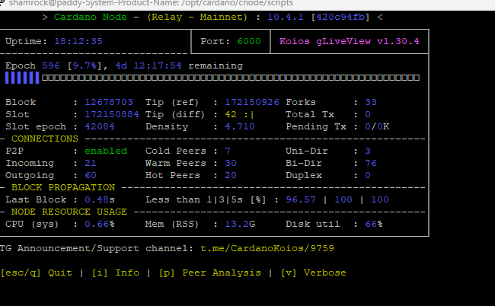This screenshot has height=306, width=495.
Task: Click the Cold Peers value '7'
Action: tap(228, 151)
